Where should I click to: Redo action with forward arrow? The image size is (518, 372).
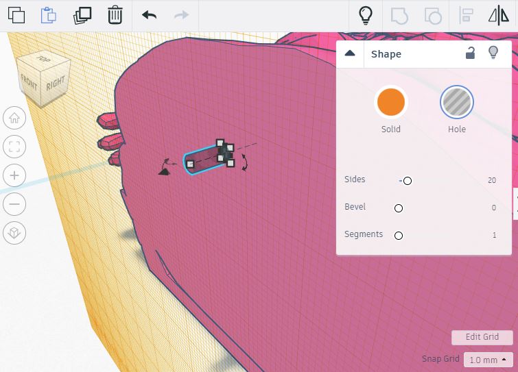(x=181, y=15)
